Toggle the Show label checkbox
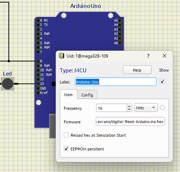 click(162, 82)
